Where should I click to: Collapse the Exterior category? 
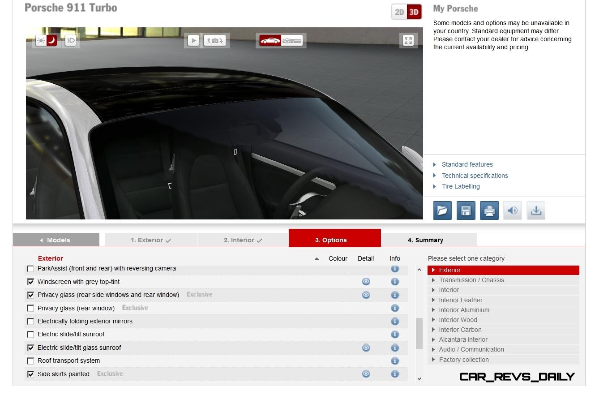pos(503,270)
